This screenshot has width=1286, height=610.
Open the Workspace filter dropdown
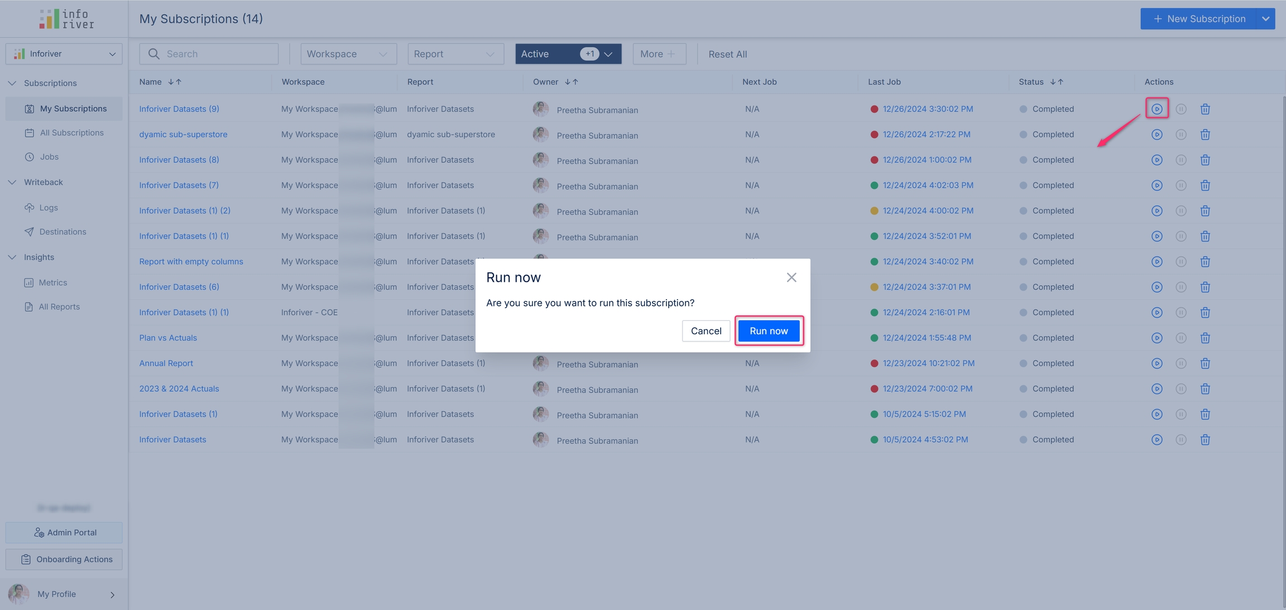pos(348,54)
